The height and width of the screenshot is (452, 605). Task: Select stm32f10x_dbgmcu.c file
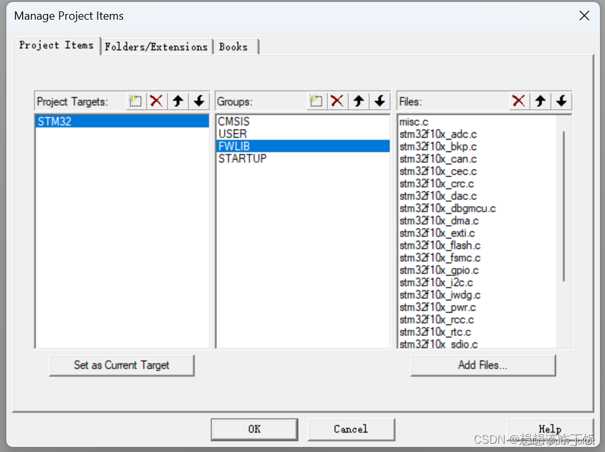click(x=478, y=209)
